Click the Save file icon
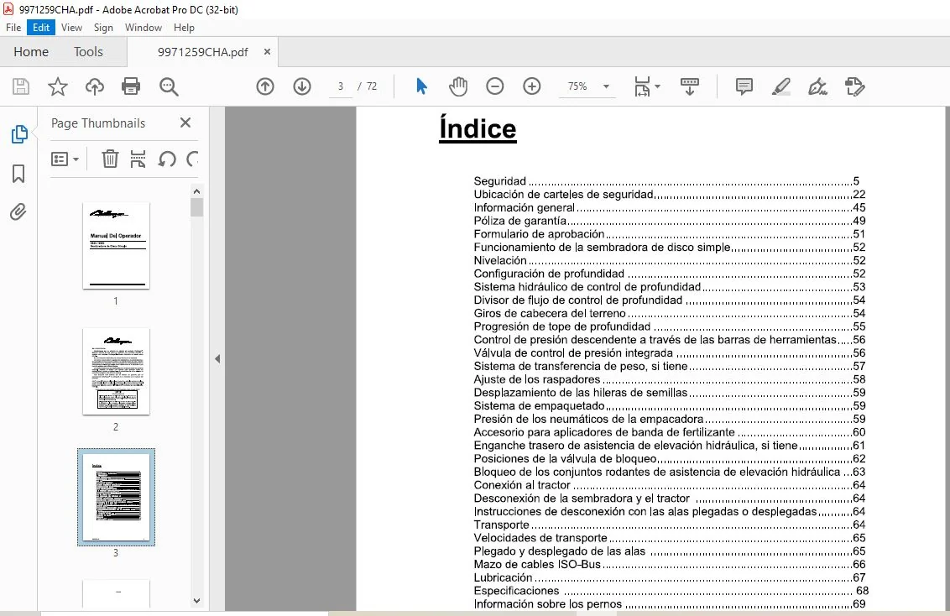950x616 pixels. tap(21, 86)
